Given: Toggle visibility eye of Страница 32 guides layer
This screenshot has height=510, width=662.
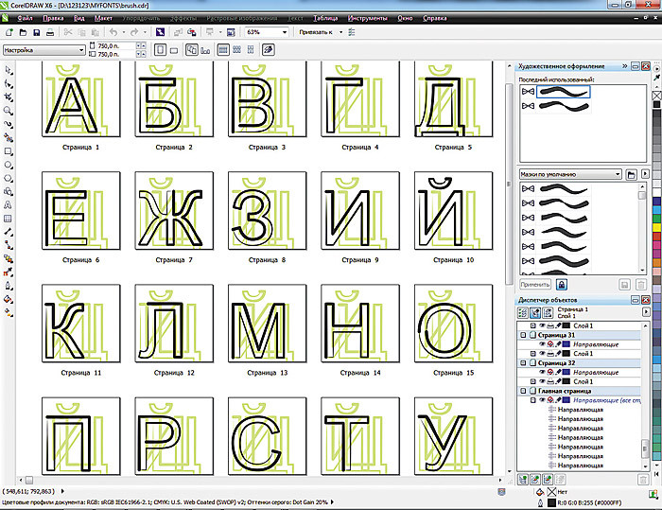Looking at the screenshot, I should 543,372.
